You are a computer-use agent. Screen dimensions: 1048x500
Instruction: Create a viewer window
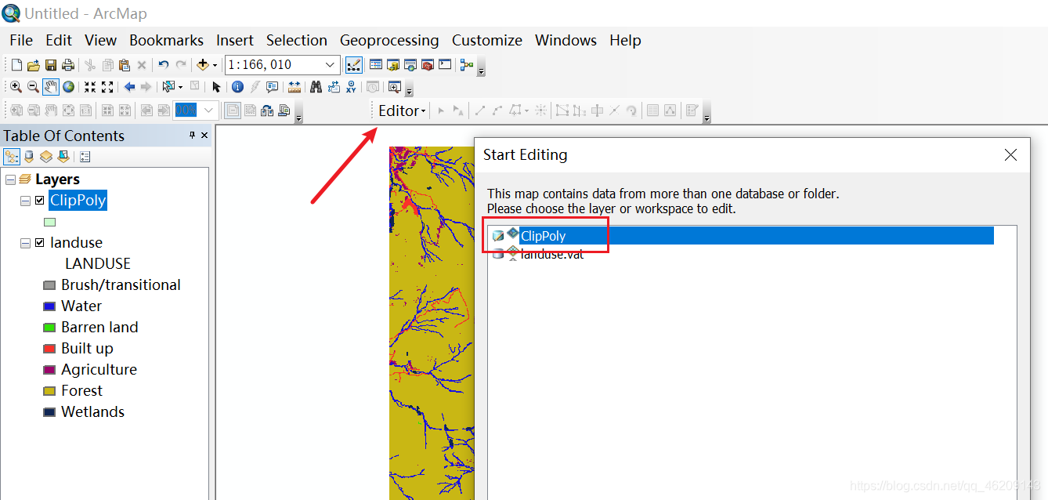click(394, 87)
